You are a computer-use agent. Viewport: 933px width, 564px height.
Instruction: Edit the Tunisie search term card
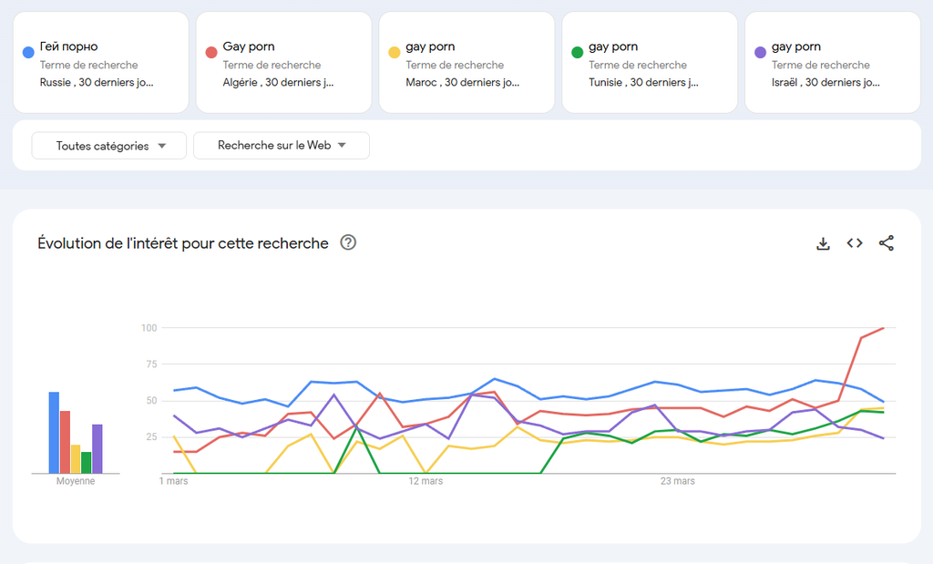[x=650, y=64]
